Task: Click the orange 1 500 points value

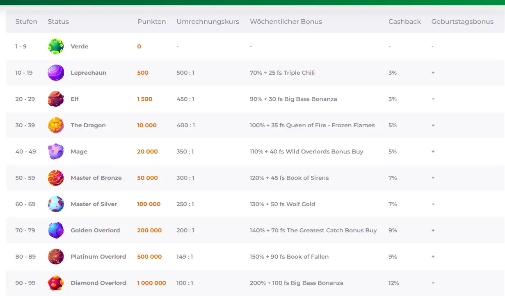Action: (x=145, y=99)
